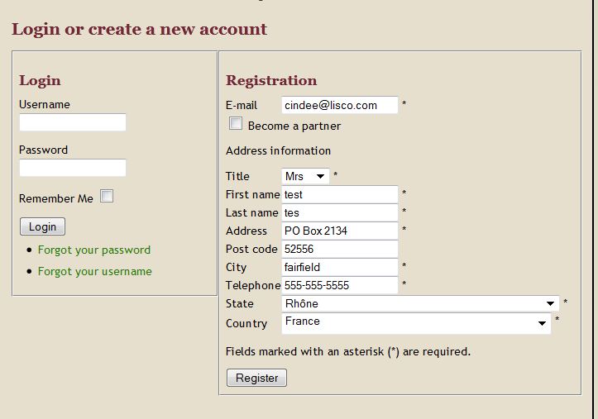Click the State dropdown arrow
598x419 pixels.
coord(550,303)
